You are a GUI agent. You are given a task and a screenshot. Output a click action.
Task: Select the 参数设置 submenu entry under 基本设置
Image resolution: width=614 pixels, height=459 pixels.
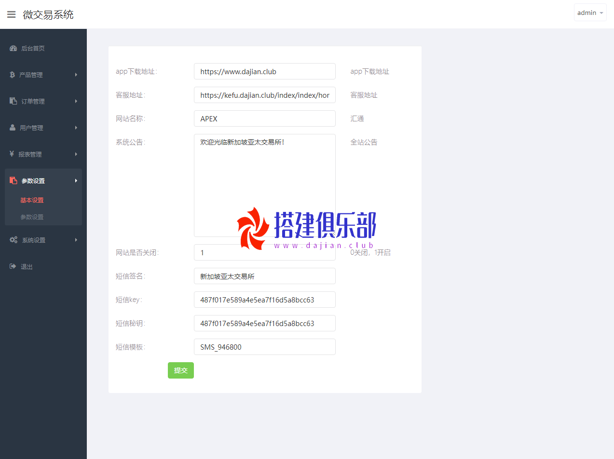coord(32,217)
